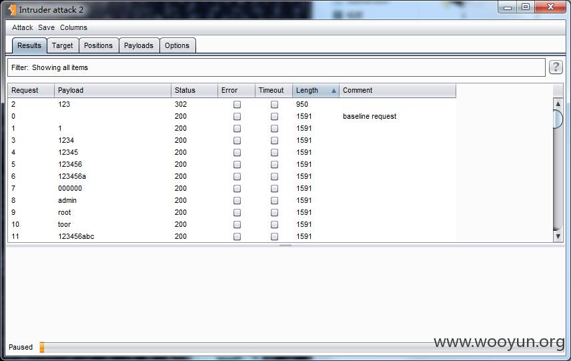Toggle Error checkbox for payload 1234

[237, 141]
